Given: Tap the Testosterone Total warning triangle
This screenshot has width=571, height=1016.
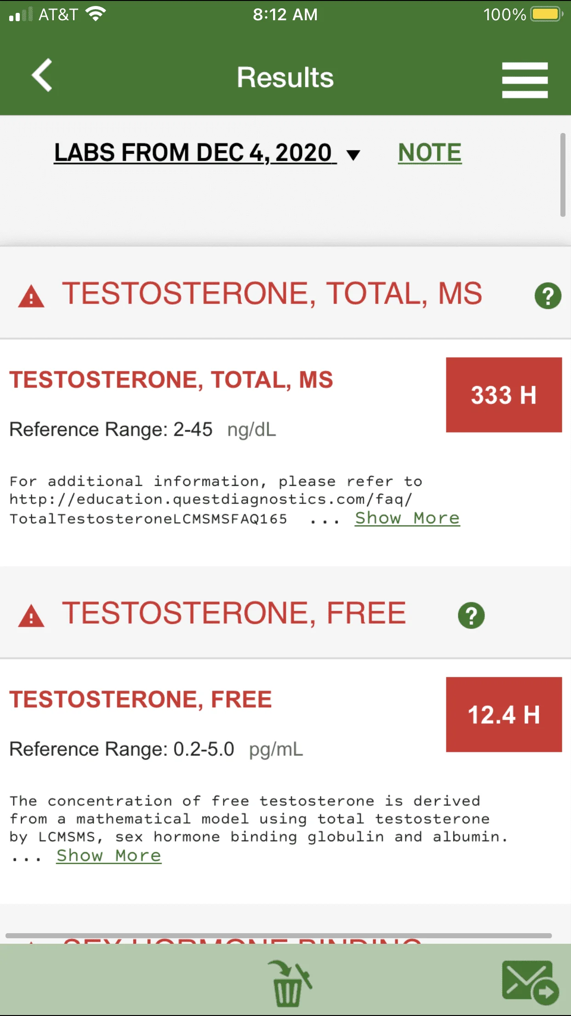Looking at the screenshot, I should (x=31, y=296).
